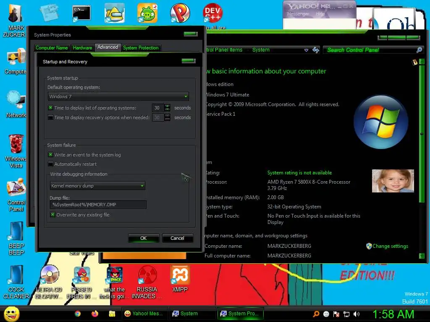Open the Computer desktop icon
The image size is (430, 322).
[16, 61]
